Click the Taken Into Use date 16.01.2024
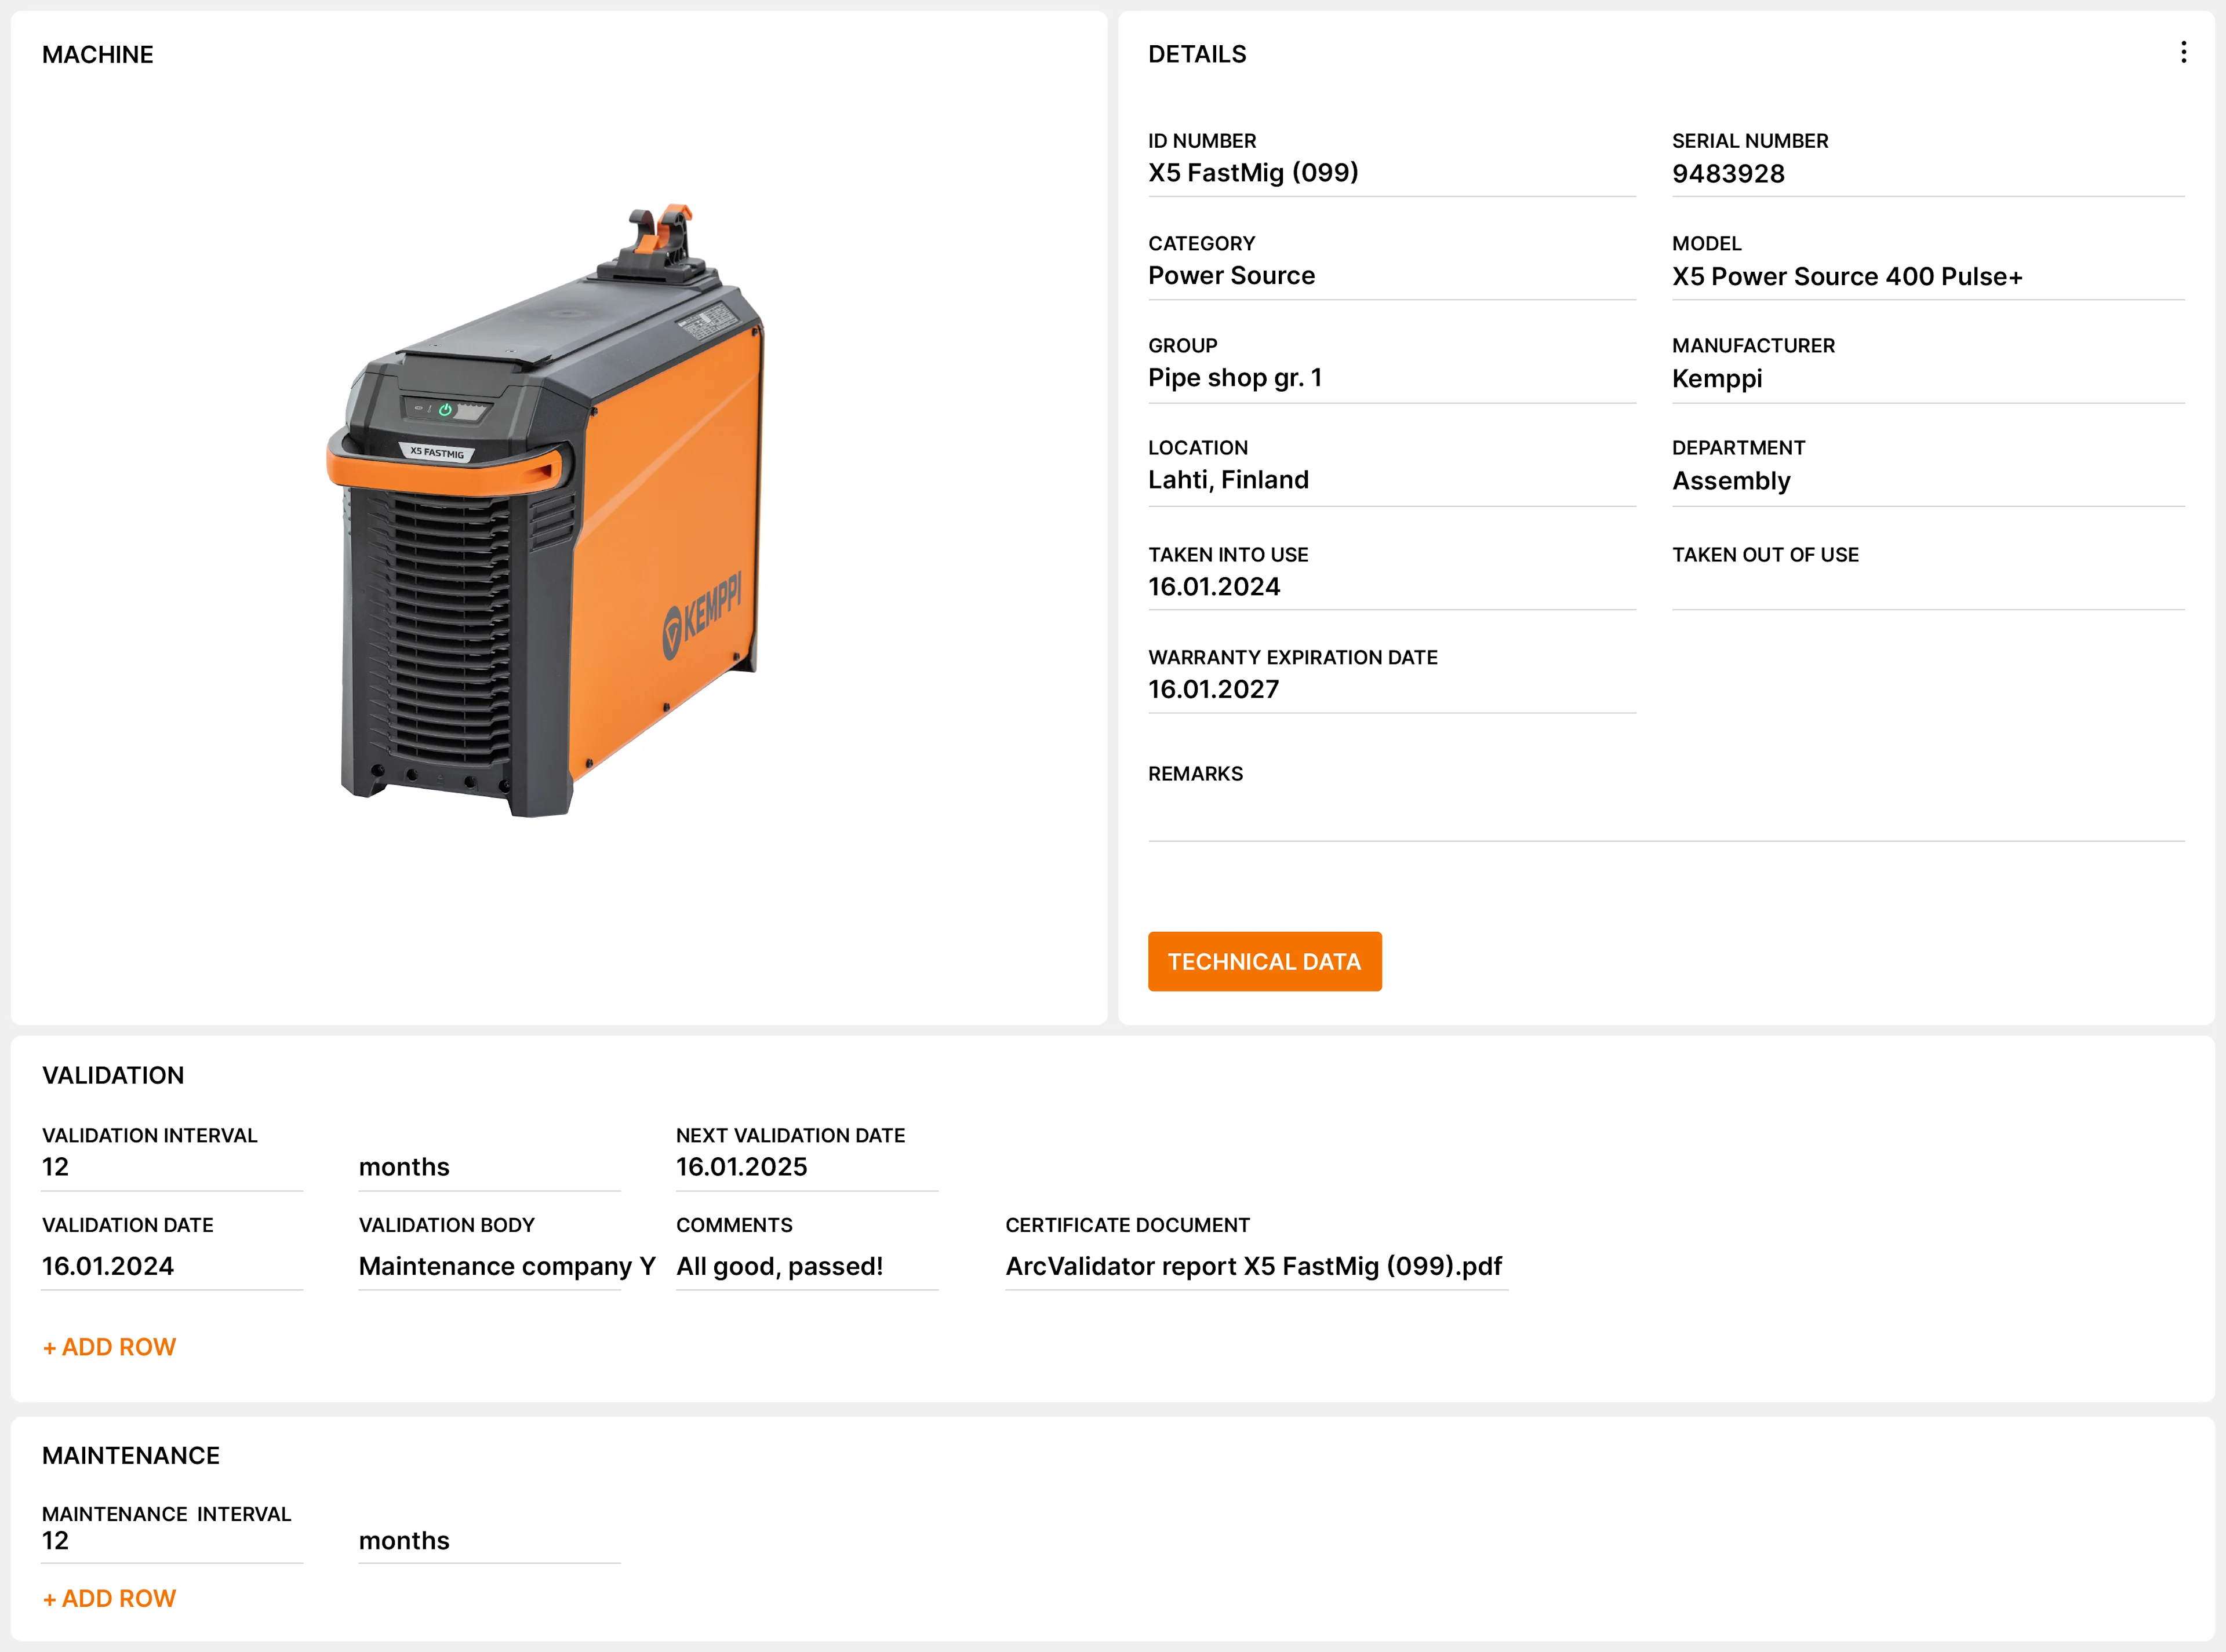The height and width of the screenshot is (1652, 2226). 1392,588
